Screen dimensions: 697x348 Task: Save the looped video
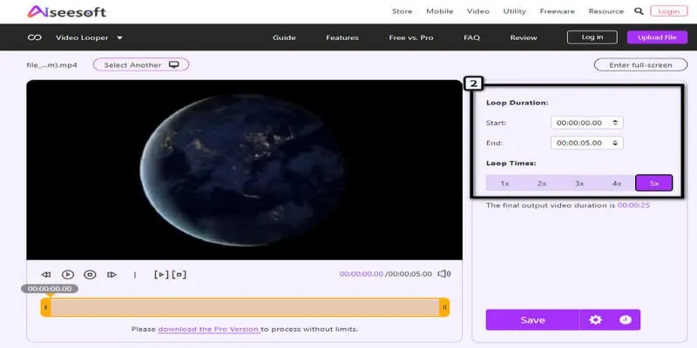pyautogui.click(x=532, y=319)
